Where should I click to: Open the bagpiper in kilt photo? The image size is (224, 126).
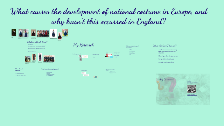click(x=34, y=57)
